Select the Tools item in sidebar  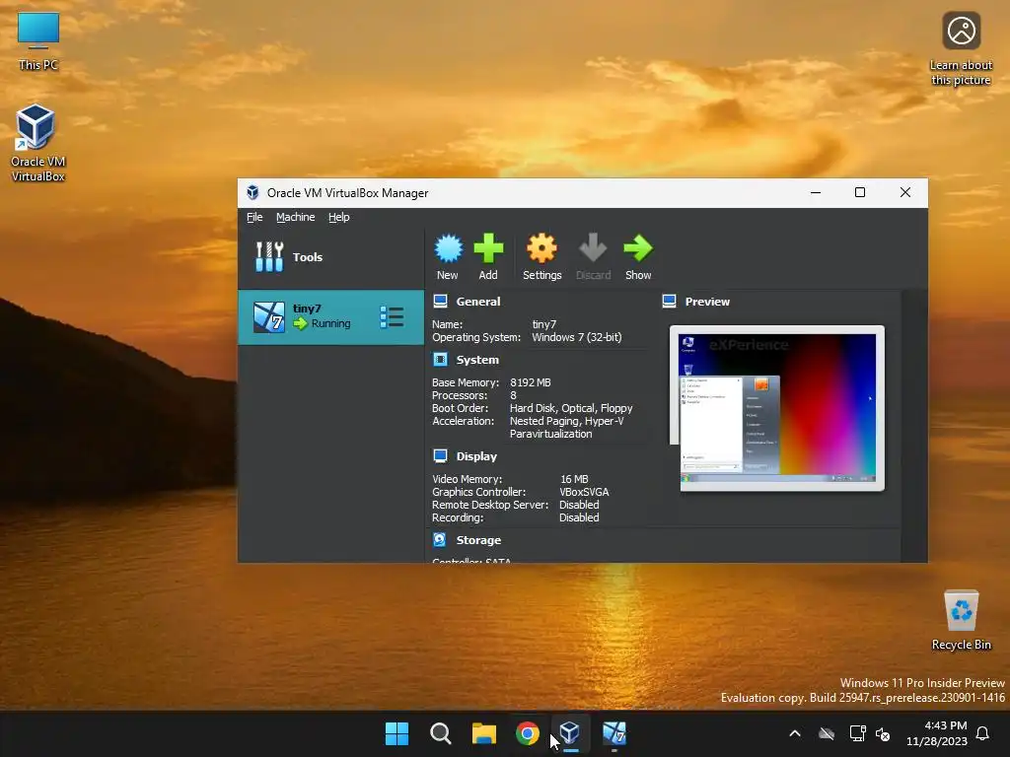pyautogui.click(x=331, y=257)
